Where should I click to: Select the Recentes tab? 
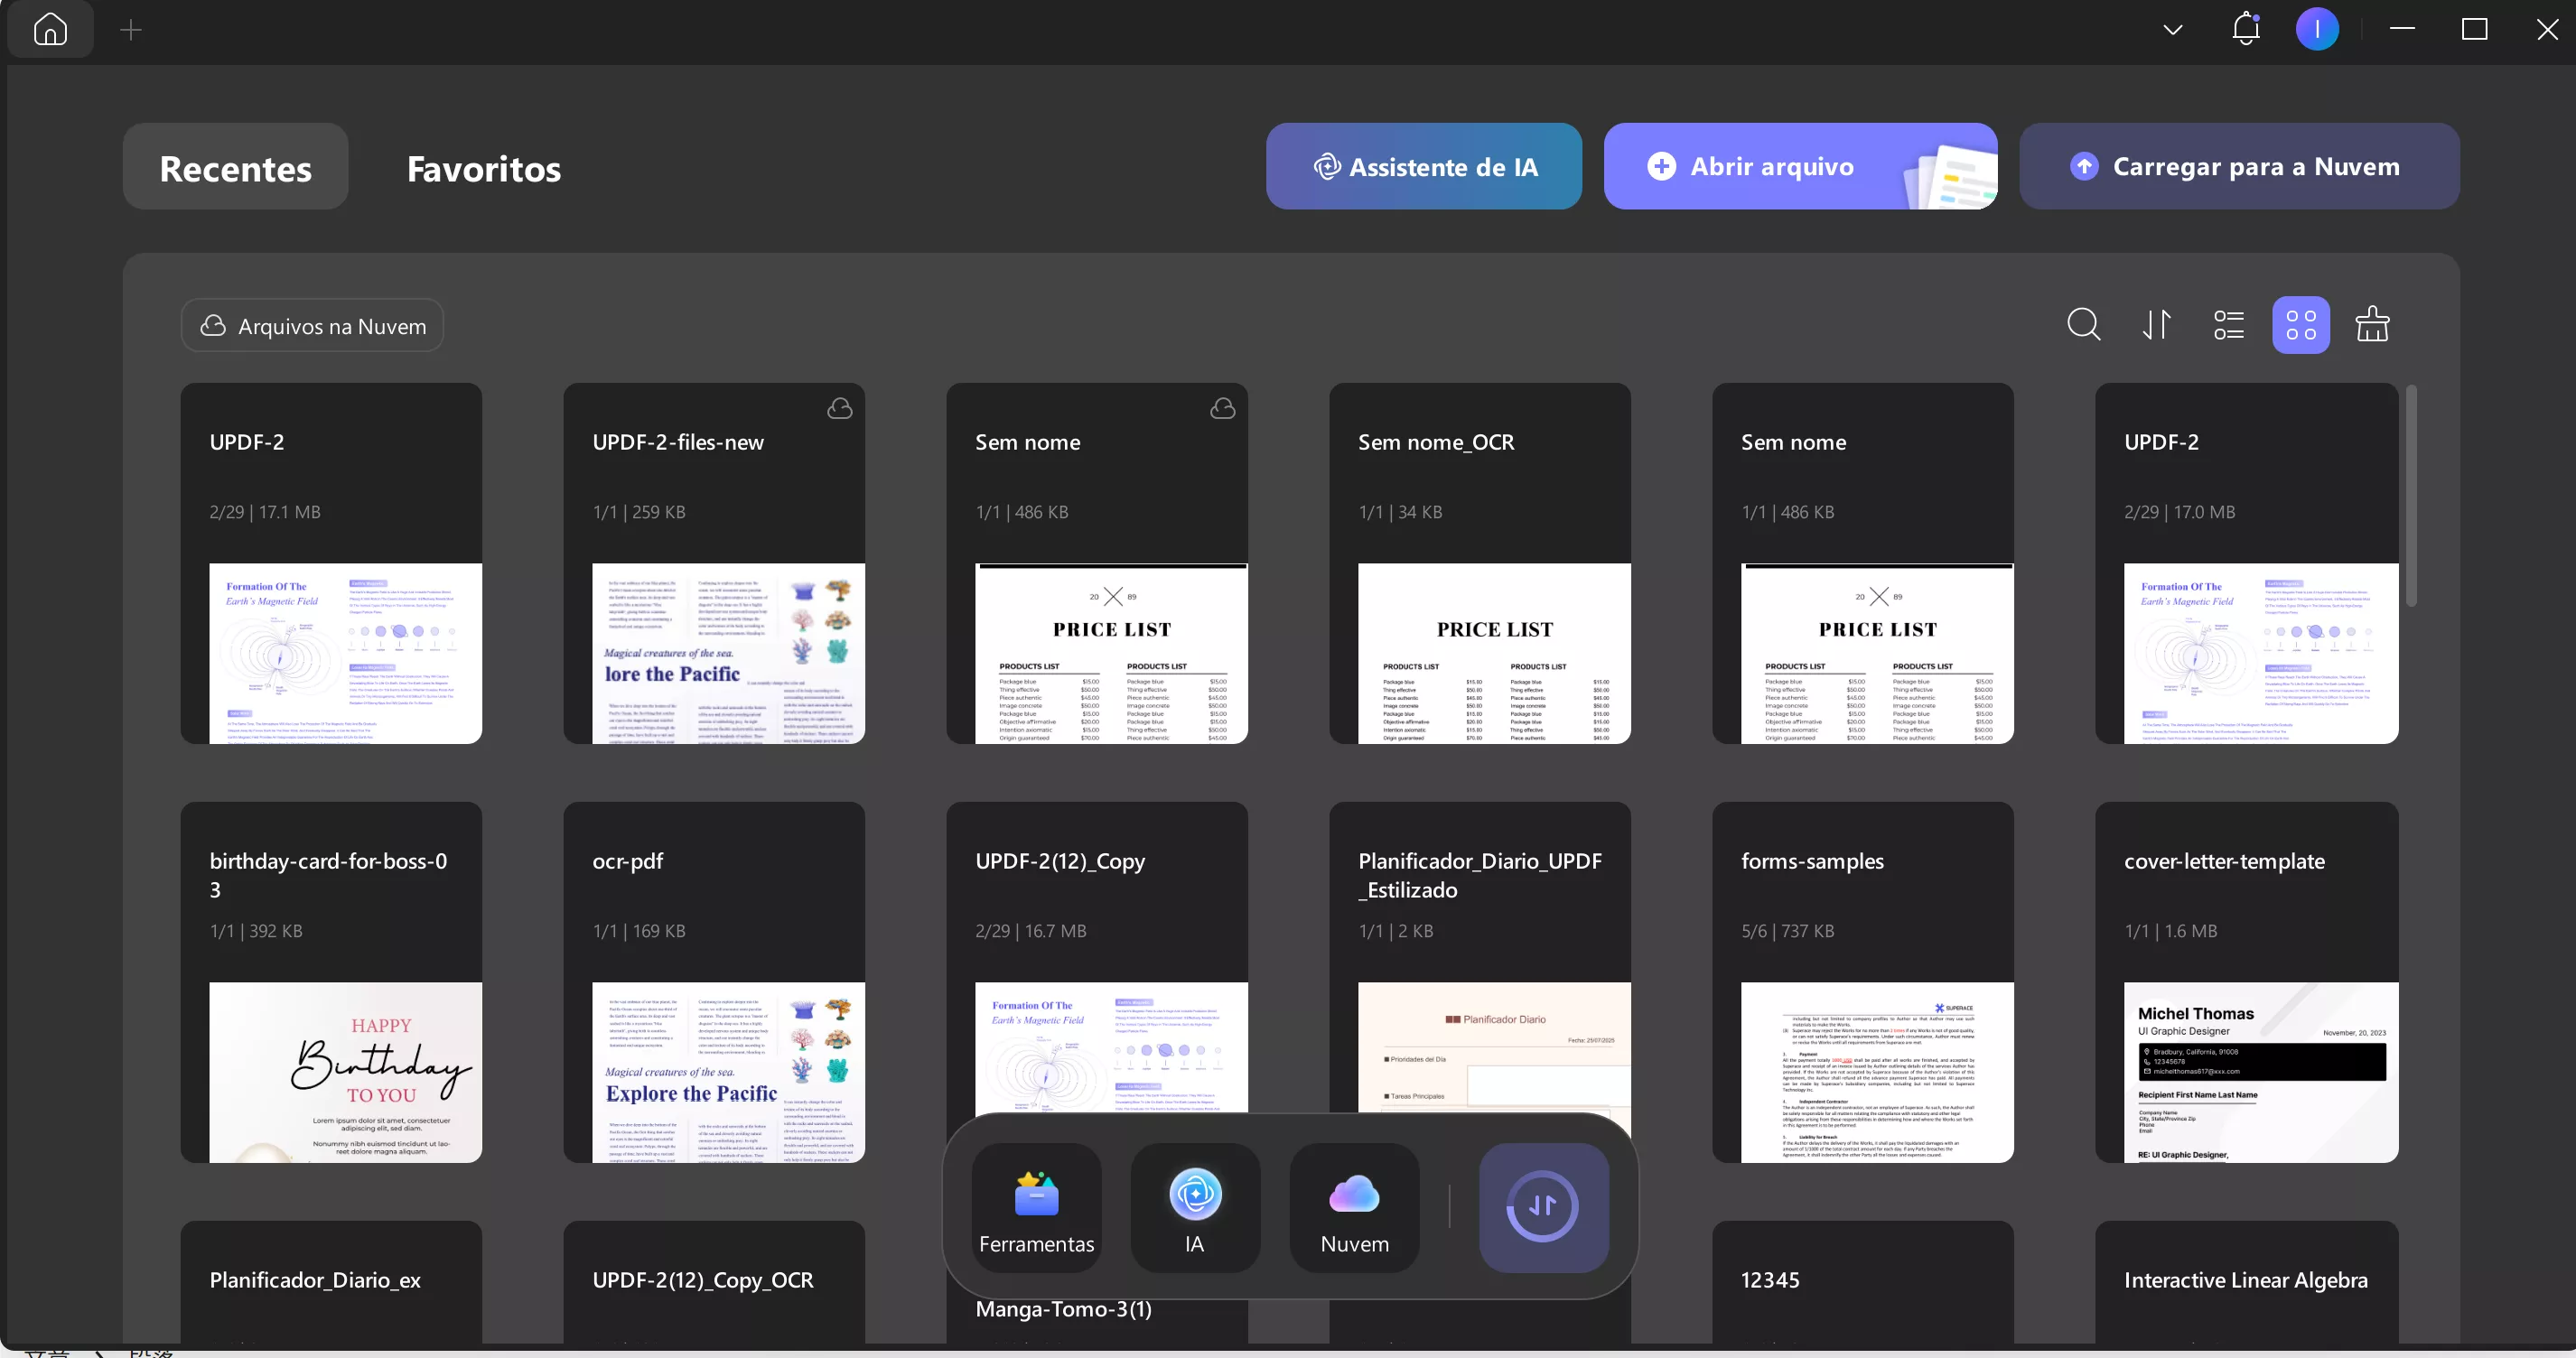click(x=235, y=167)
